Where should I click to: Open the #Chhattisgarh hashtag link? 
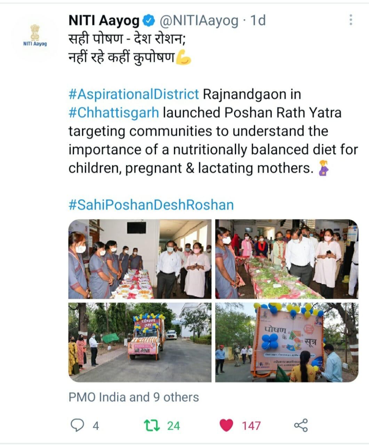[114, 113]
